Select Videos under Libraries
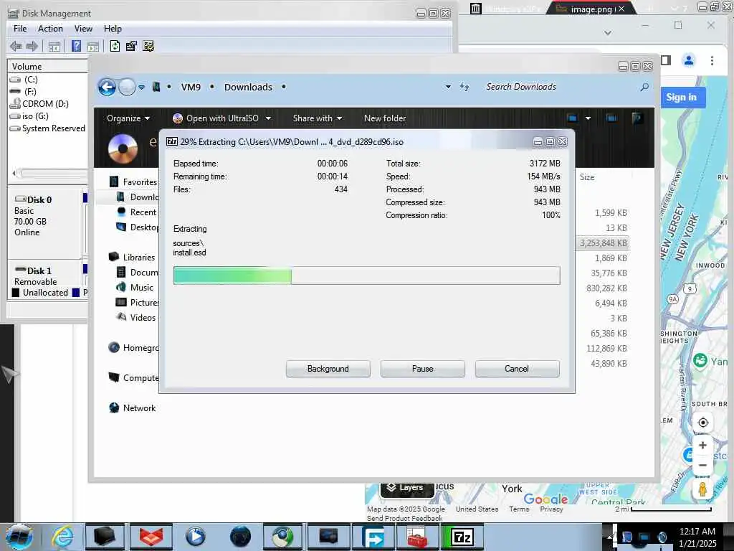734x551 pixels. click(135, 318)
